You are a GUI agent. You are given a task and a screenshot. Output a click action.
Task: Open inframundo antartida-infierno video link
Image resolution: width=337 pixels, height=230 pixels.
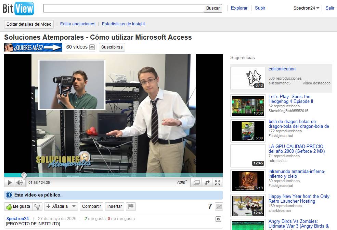click(297, 174)
